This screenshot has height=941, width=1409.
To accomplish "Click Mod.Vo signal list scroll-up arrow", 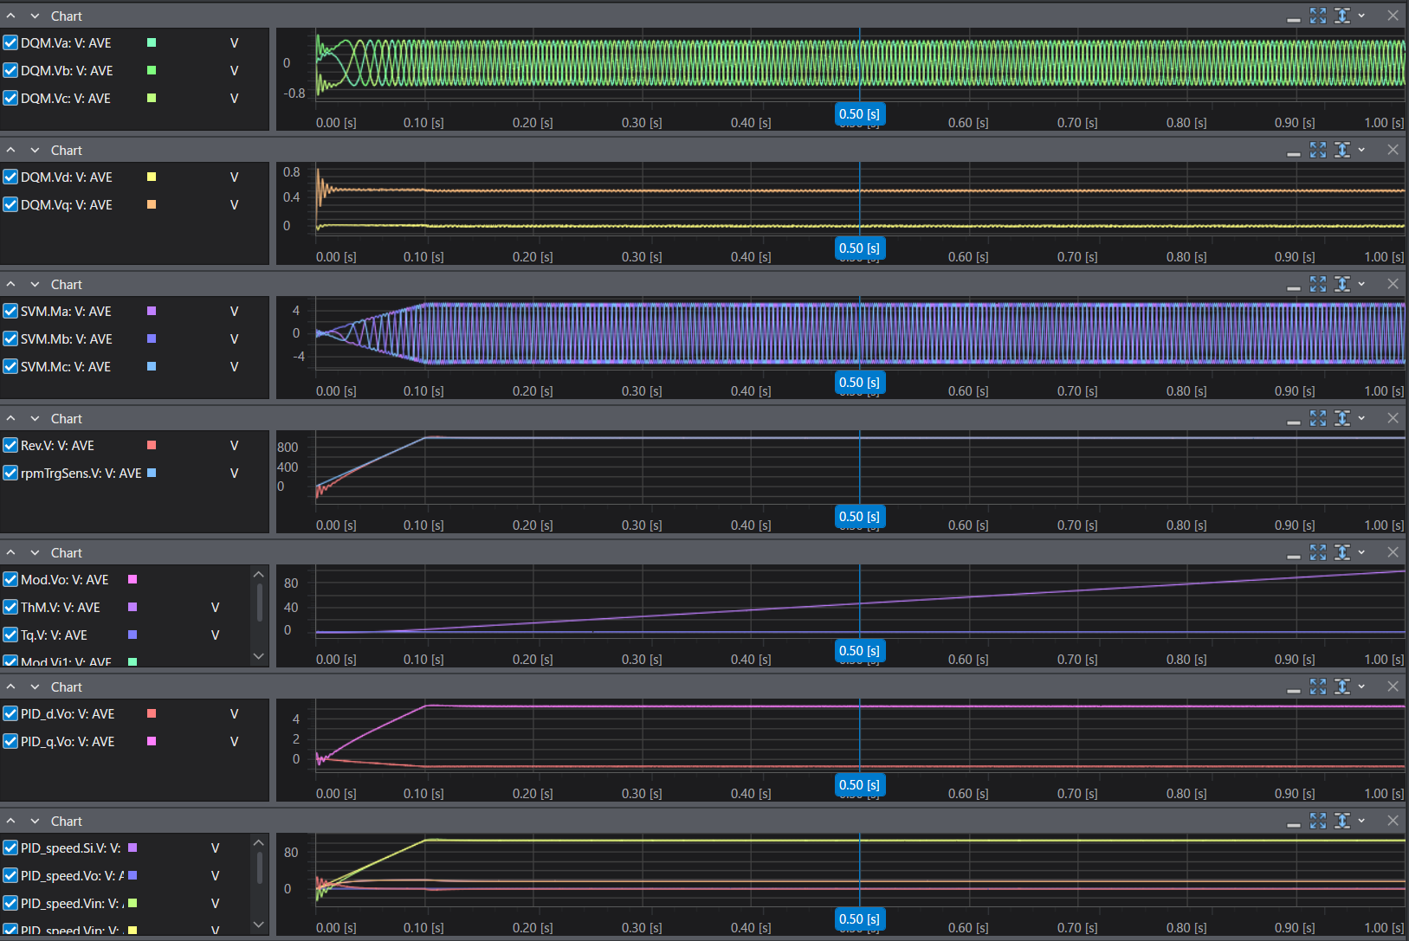I will pos(258,574).
